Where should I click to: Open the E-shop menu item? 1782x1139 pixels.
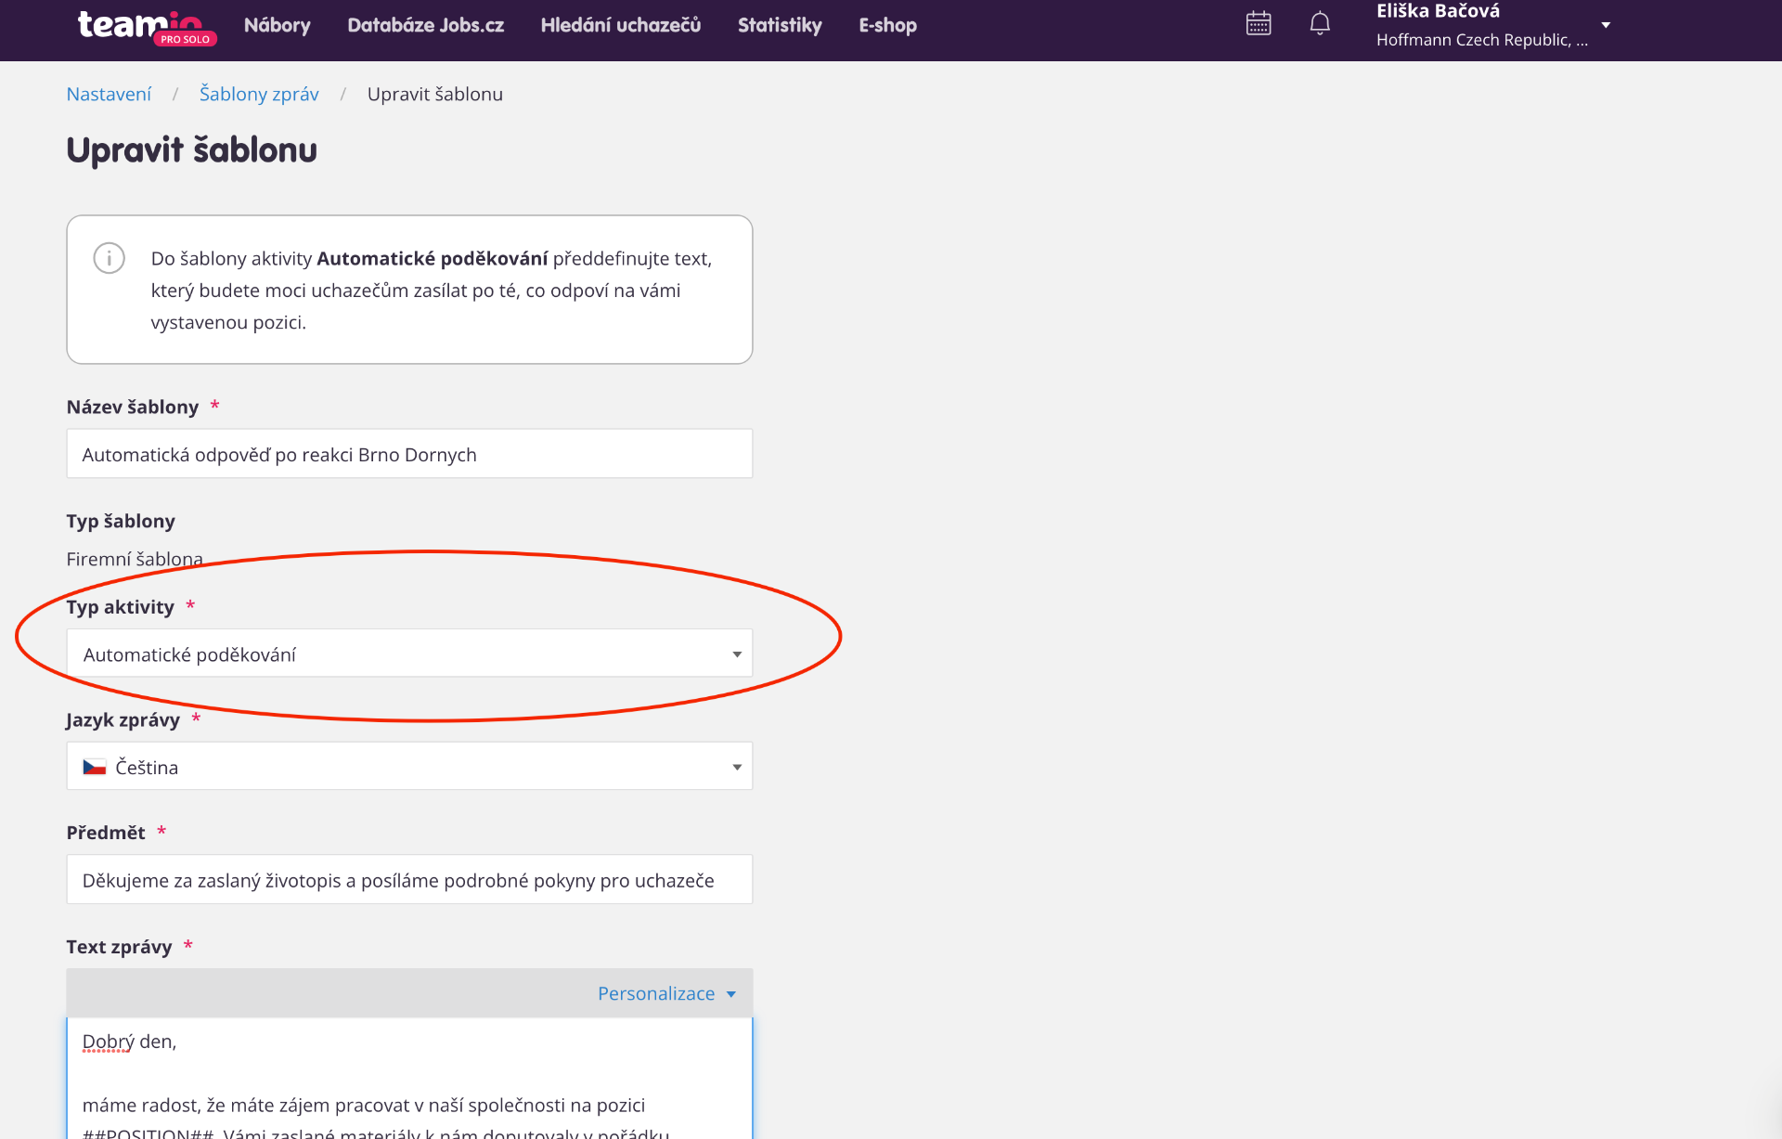coord(887,25)
